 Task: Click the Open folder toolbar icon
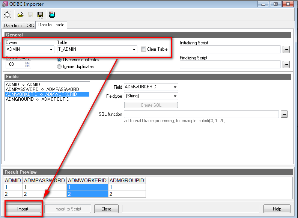20,15
